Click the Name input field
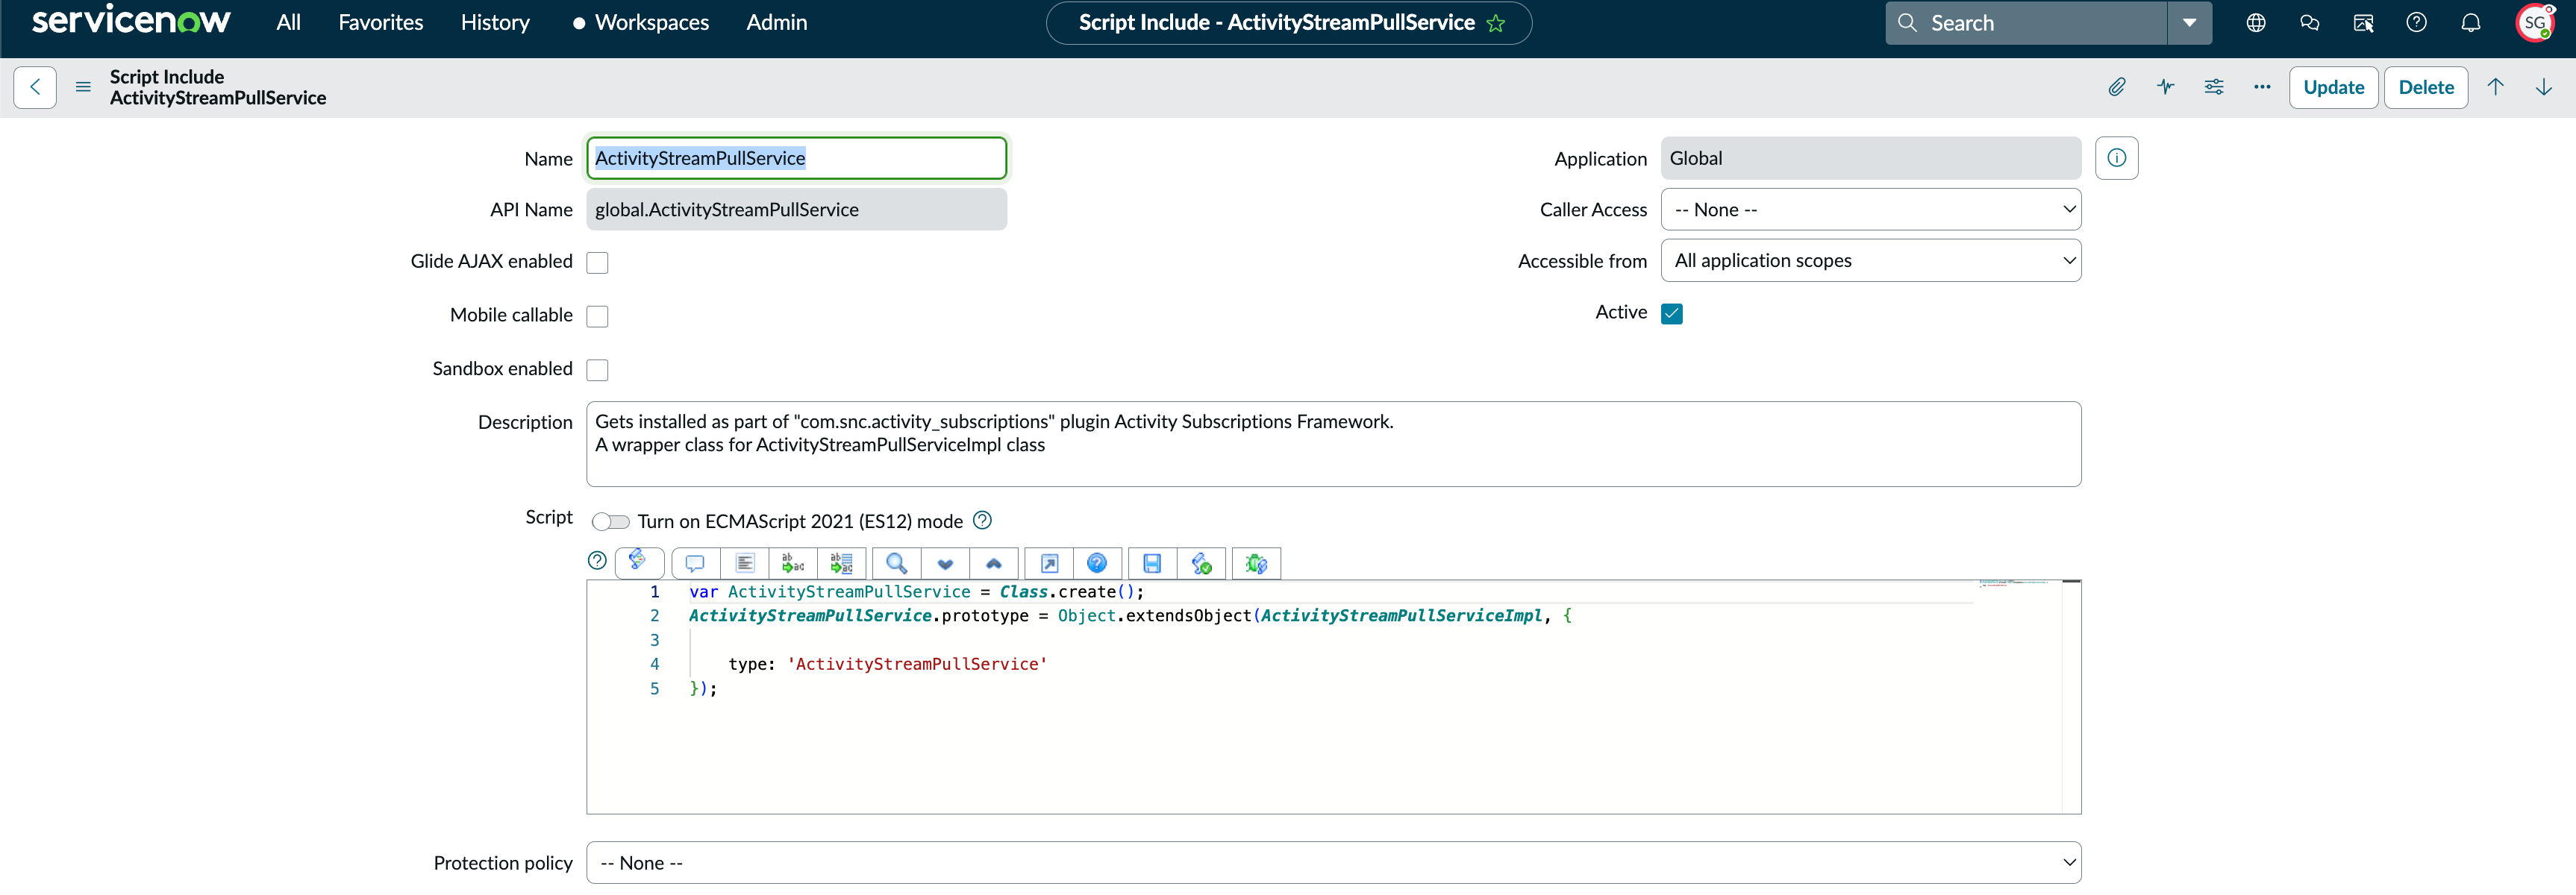2576x895 pixels. pos(797,158)
